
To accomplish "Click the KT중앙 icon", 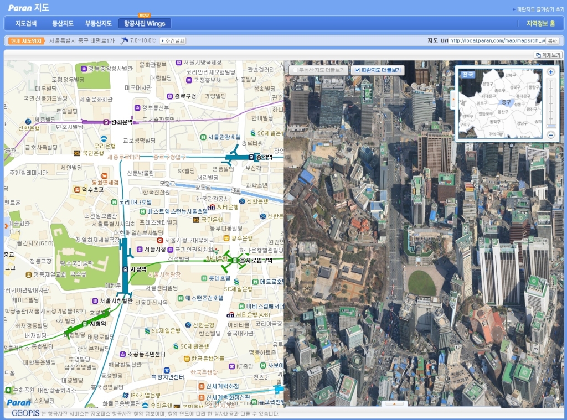I will [x=232, y=366].
